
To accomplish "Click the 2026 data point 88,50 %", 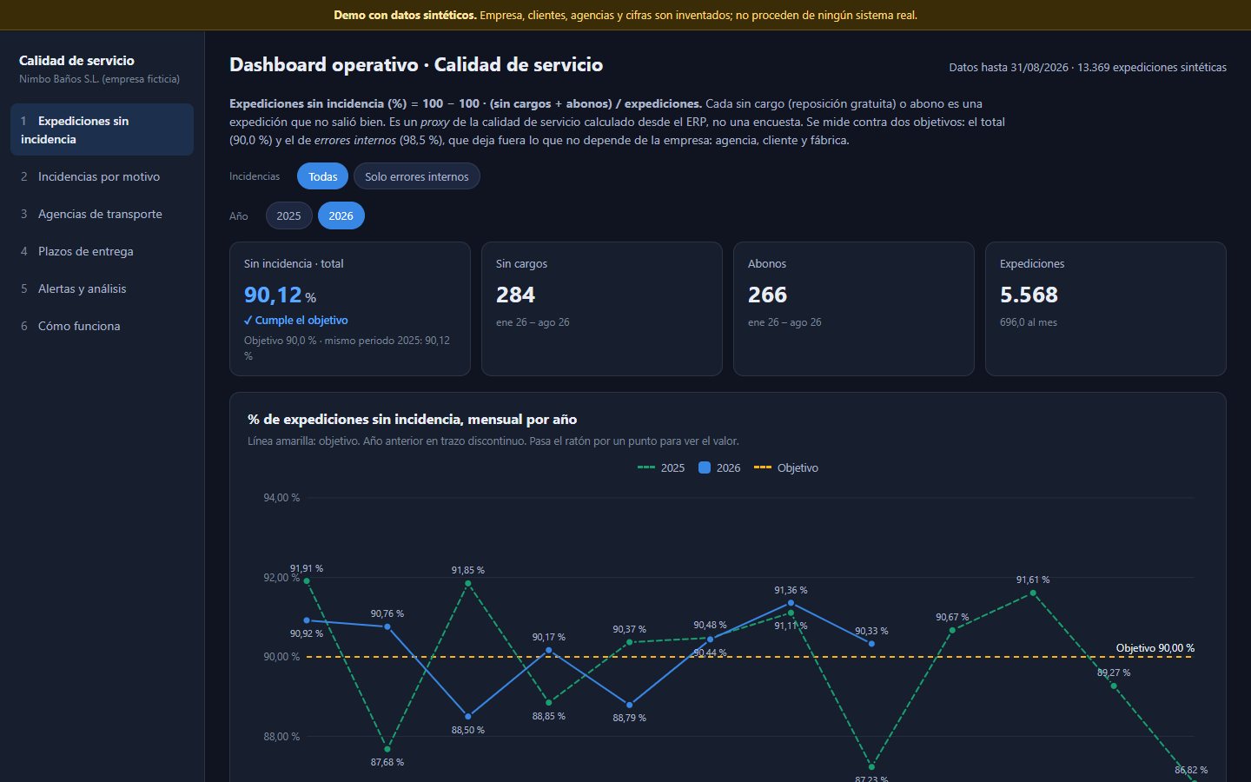I will (x=468, y=717).
